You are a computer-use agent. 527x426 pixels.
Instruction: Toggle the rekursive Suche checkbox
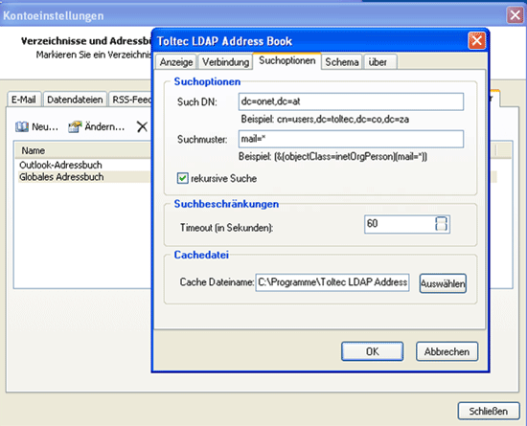pos(182,178)
